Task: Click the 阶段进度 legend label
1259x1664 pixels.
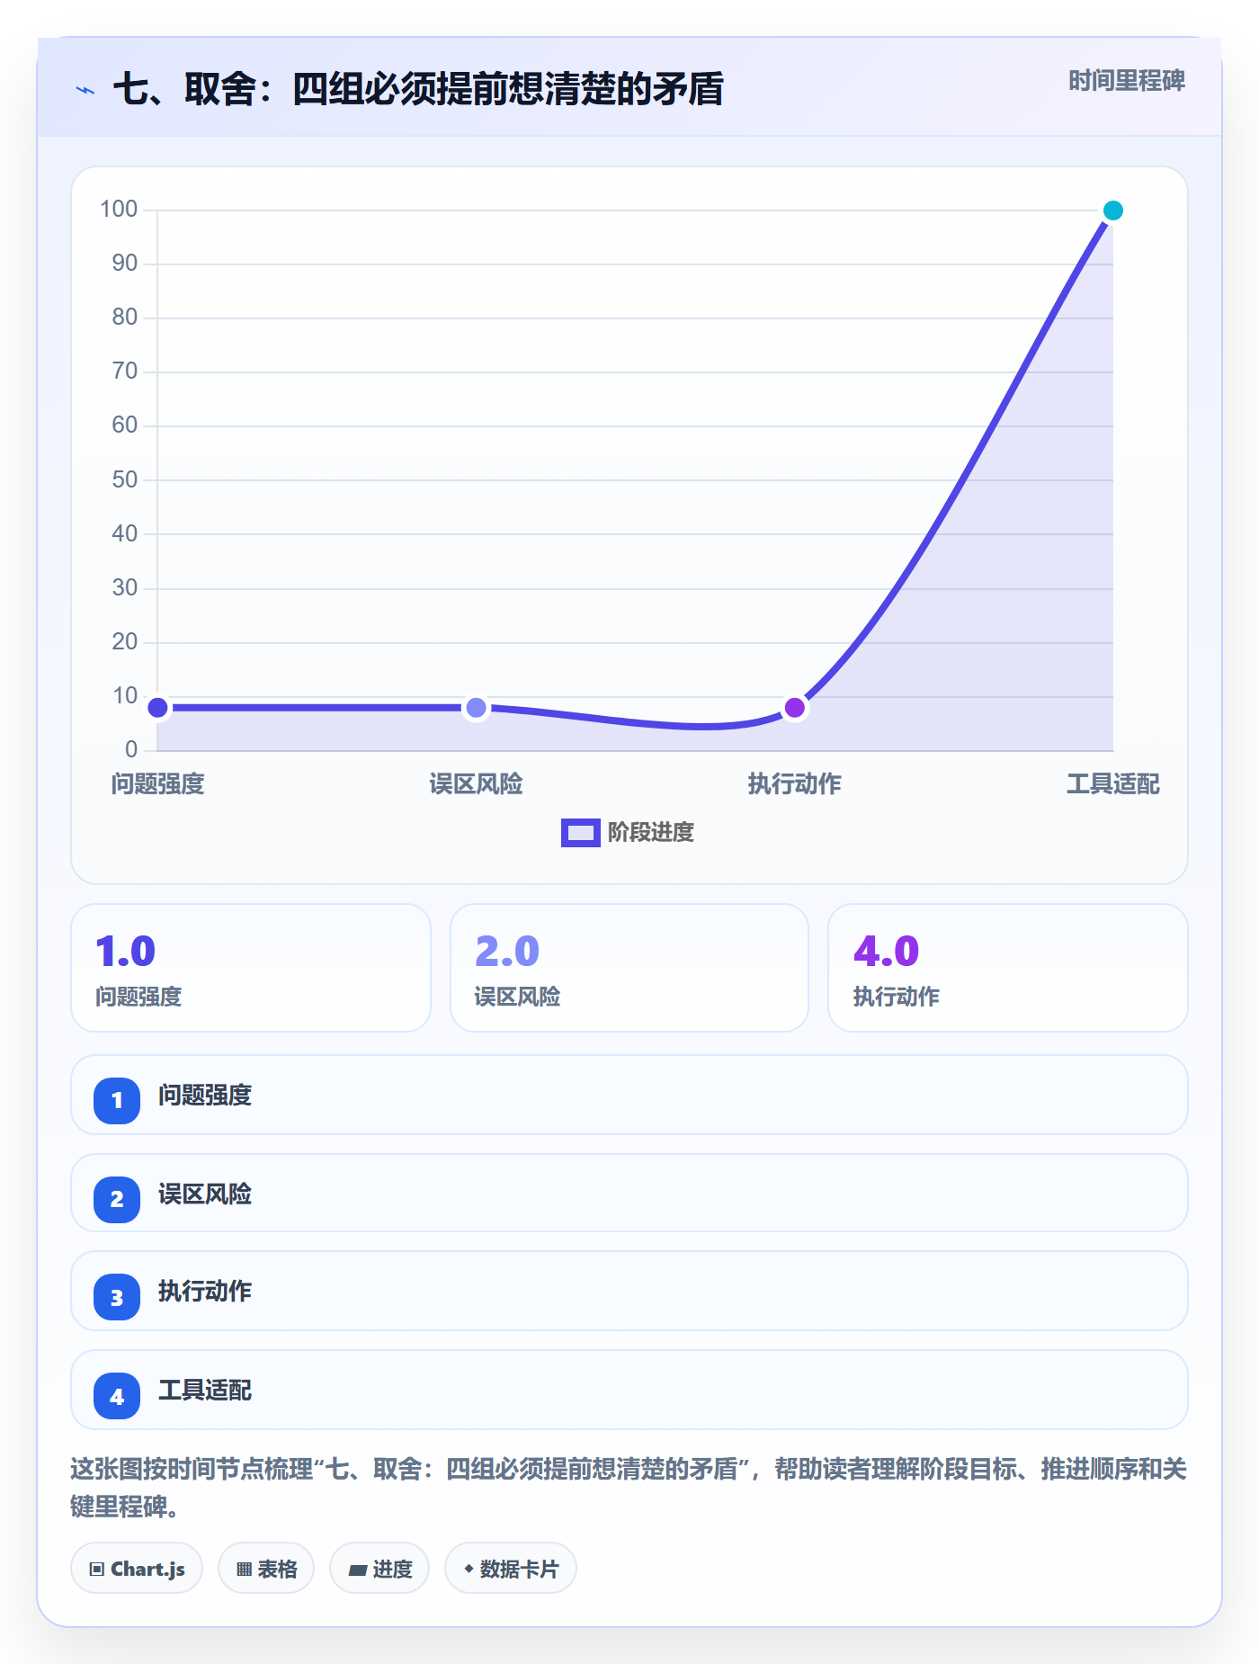Action: click(650, 833)
